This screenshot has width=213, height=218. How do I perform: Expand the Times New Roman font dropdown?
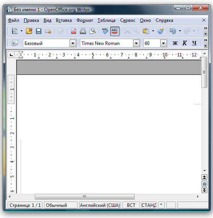click(x=136, y=43)
